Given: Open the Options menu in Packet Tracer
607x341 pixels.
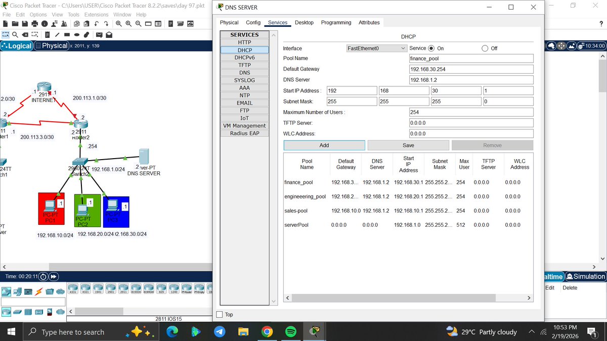Looking at the screenshot, I should (38, 15).
